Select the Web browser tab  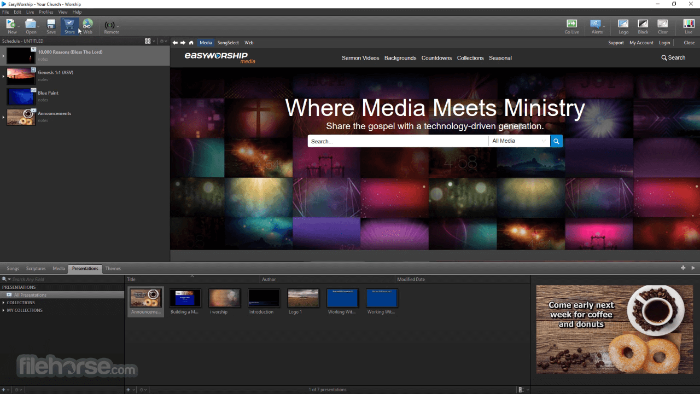[x=249, y=43]
